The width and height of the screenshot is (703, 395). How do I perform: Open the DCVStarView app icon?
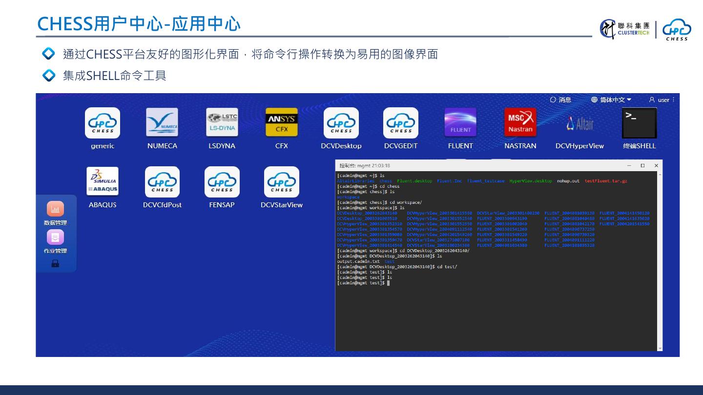282,182
